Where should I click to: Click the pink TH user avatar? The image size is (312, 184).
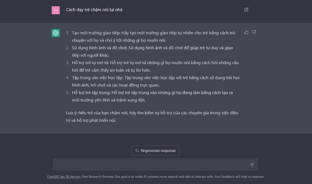(56, 10)
